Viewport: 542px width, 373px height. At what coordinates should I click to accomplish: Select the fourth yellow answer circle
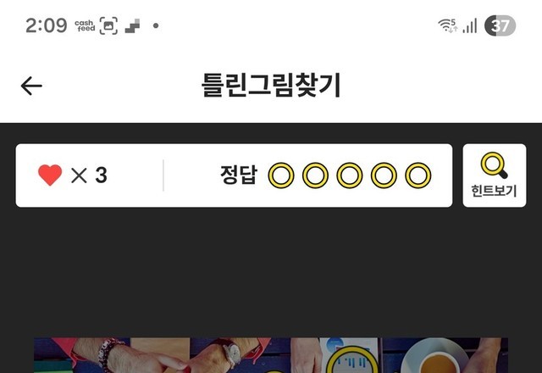click(x=384, y=175)
